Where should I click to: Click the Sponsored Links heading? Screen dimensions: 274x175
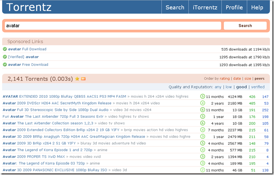coord(25,42)
